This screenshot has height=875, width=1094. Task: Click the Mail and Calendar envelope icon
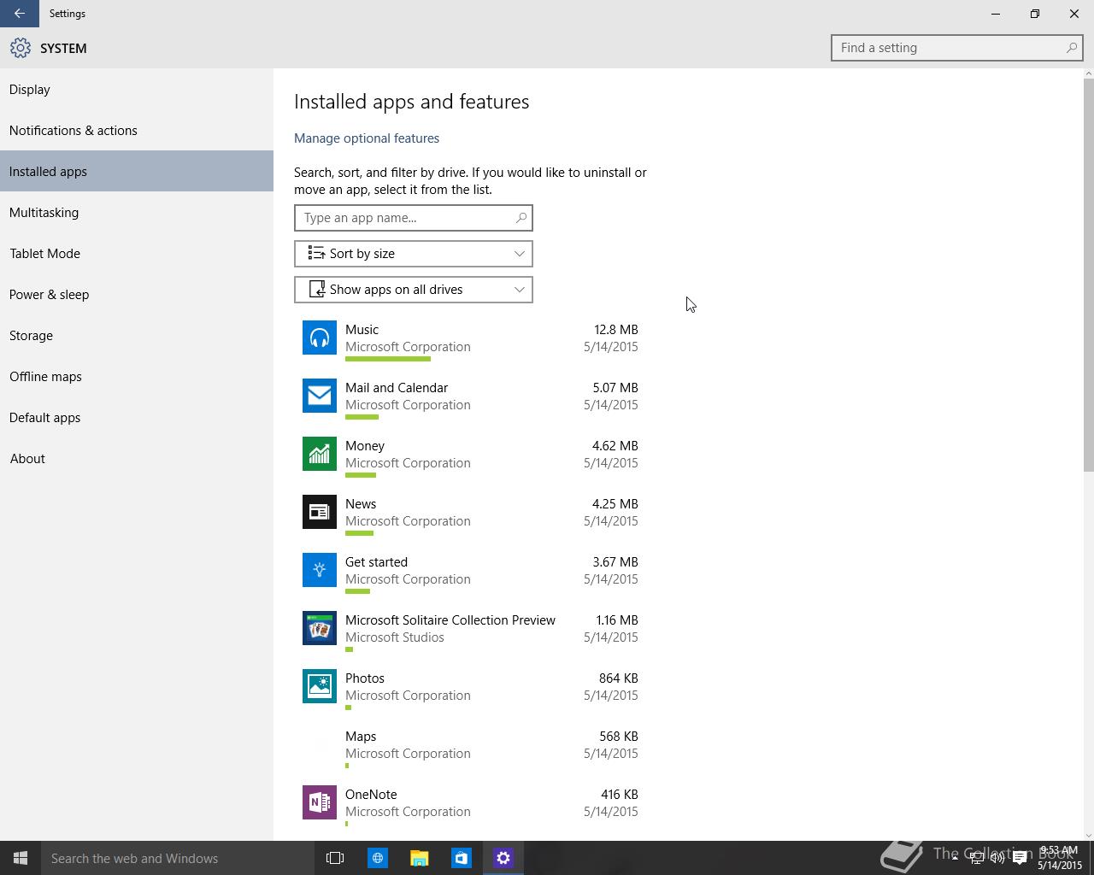320,396
